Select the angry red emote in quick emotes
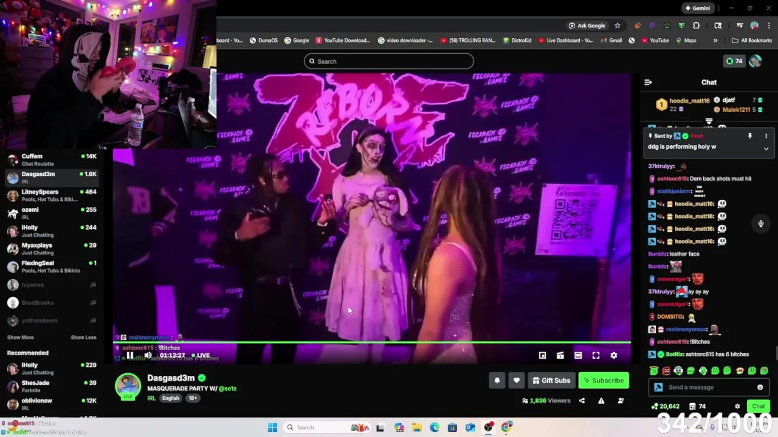The height and width of the screenshot is (437, 778). pos(666,371)
